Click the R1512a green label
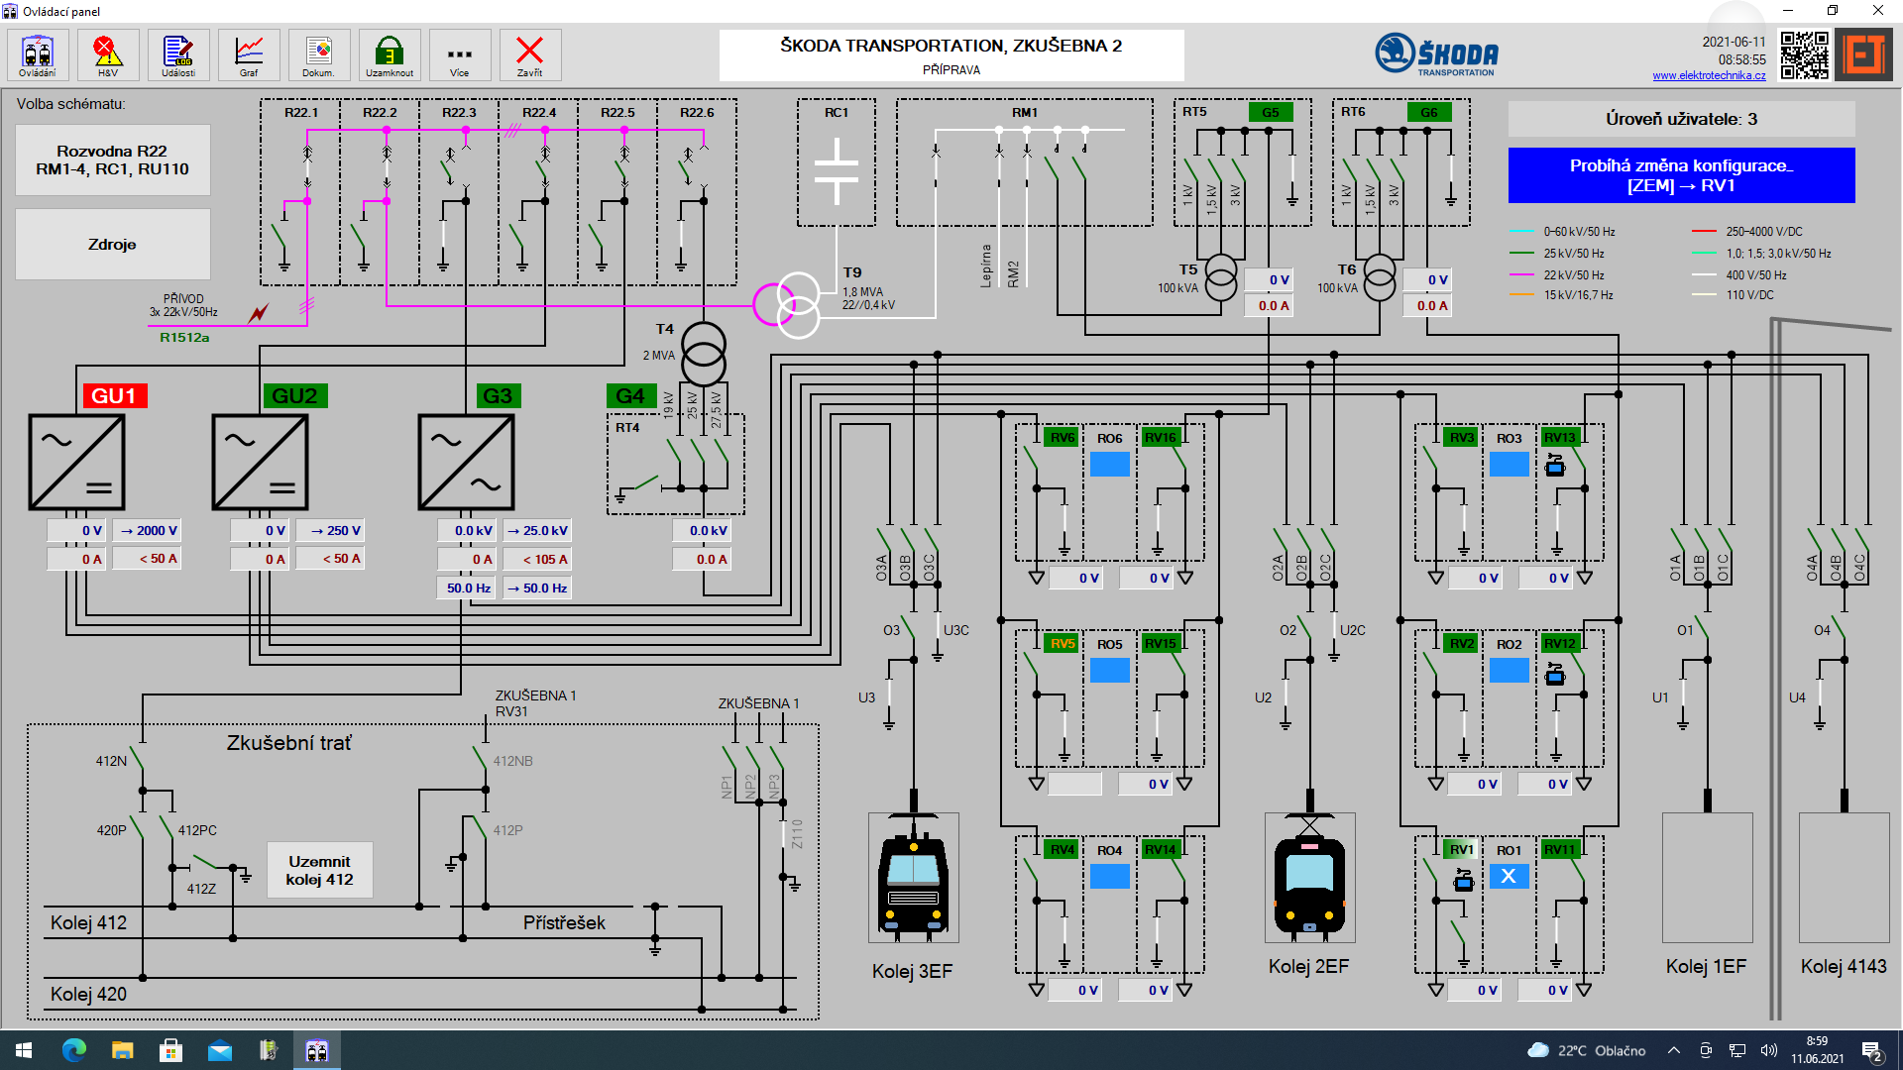 pyautogui.click(x=184, y=338)
